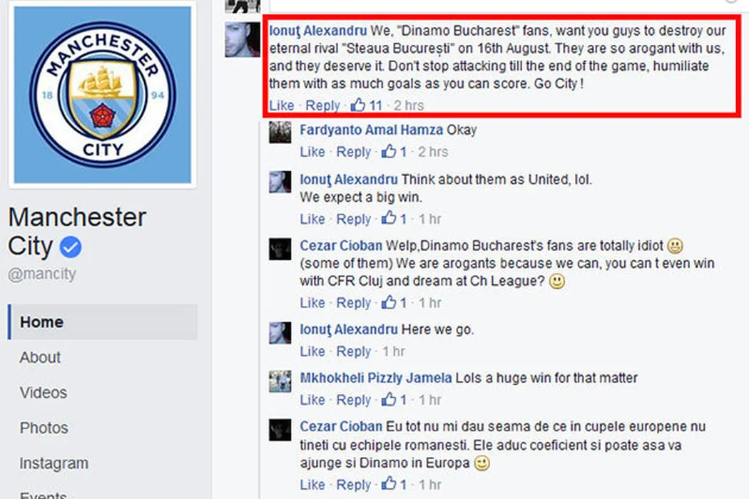
Task: Reply to Fardyanto Amal Hamza's Okay comment
Action: click(x=354, y=152)
